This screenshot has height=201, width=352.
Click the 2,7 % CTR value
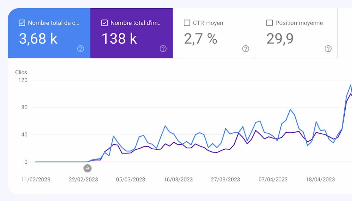point(201,39)
